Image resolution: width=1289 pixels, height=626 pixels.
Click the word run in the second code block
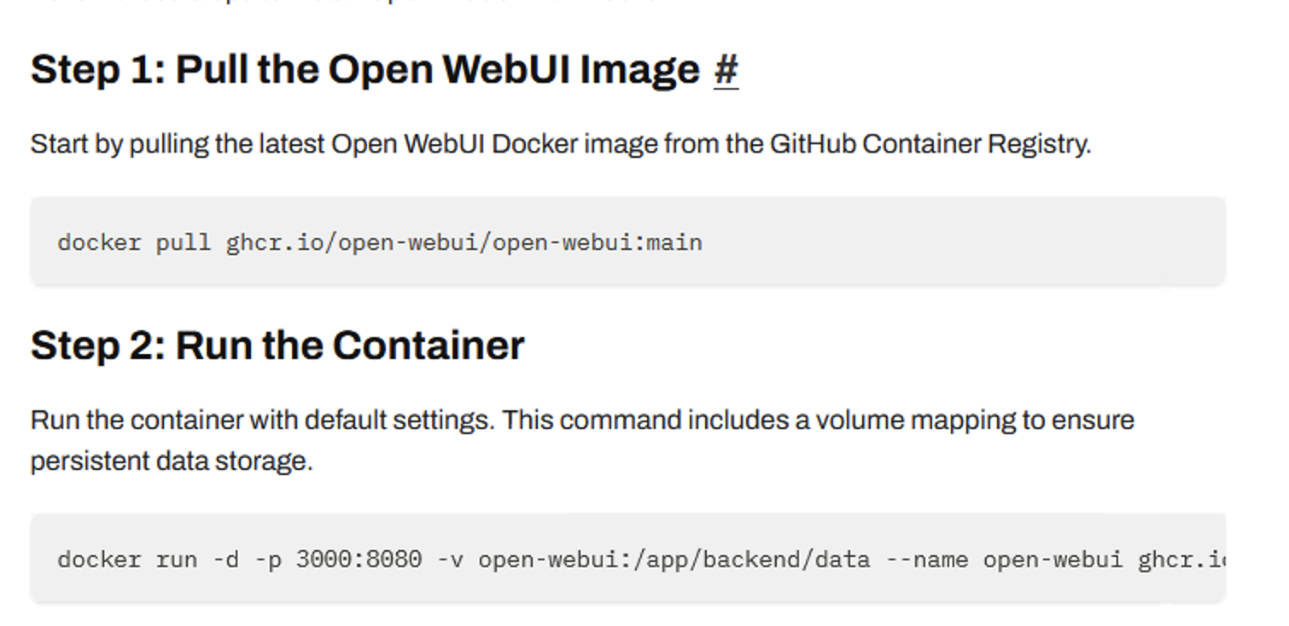click(176, 560)
